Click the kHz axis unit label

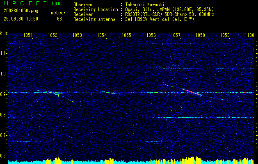tap(4, 33)
